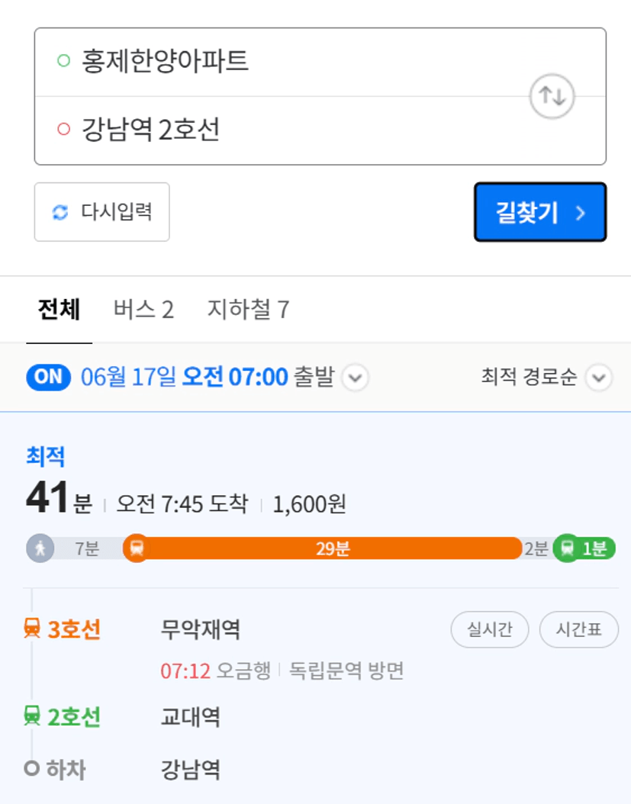Open 실시간 real-time info
Screen dimensions: 631x804
pyautogui.click(x=489, y=629)
